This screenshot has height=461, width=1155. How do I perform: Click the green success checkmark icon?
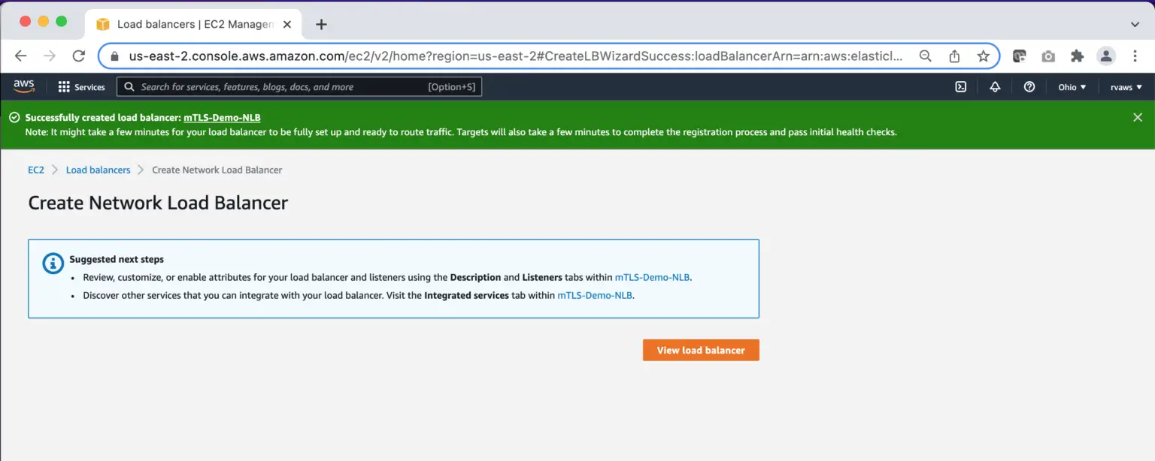coord(14,118)
